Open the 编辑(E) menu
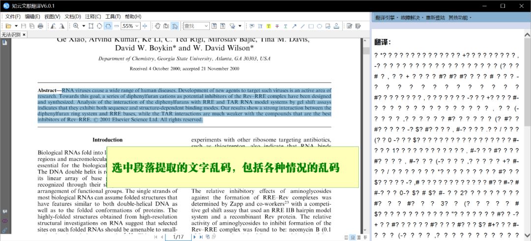 click(32, 16)
